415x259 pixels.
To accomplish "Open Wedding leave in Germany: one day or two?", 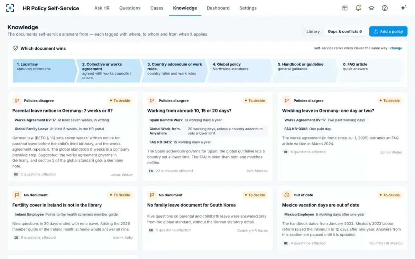I will (x=328, y=111).
